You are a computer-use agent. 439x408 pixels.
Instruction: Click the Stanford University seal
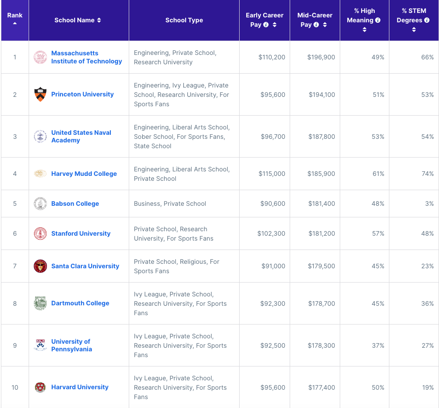click(40, 233)
